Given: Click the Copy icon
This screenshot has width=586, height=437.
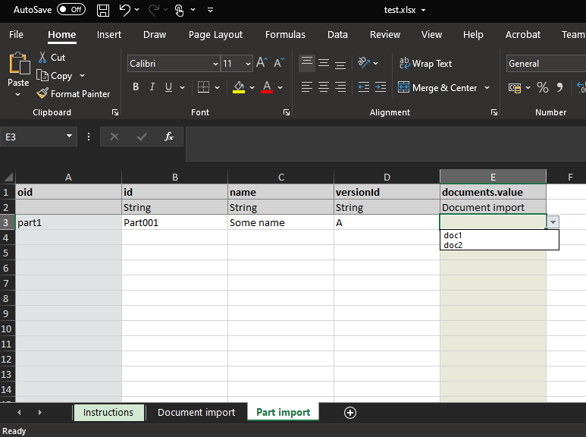Looking at the screenshot, I should pos(42,76).
